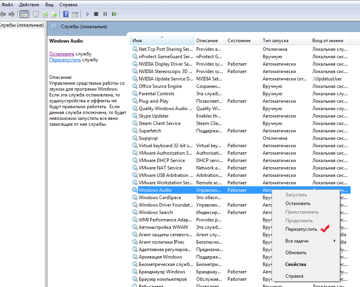Click the Stop service square icon
This screenshot has height=287, width=360.
(96, 14)
